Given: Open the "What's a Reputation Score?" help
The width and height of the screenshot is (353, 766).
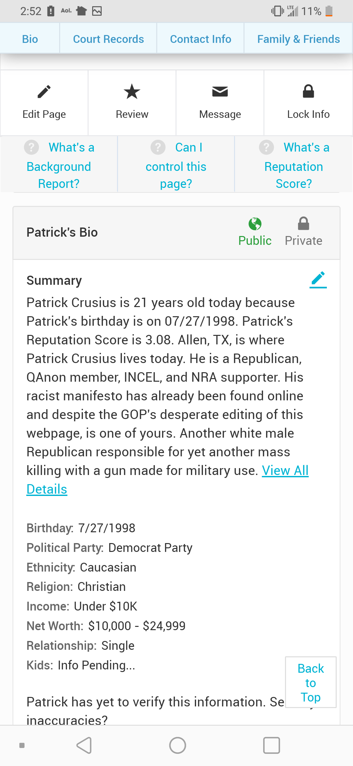Looking at the screenshot, I should [x=294, y=165].
